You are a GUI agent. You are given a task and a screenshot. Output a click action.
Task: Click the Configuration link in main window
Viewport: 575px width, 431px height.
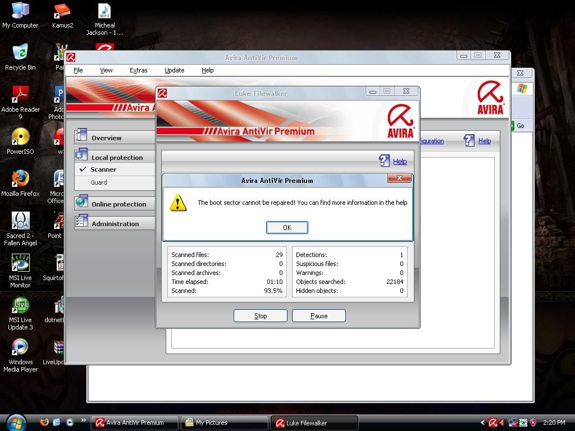[x=432, y=141]
